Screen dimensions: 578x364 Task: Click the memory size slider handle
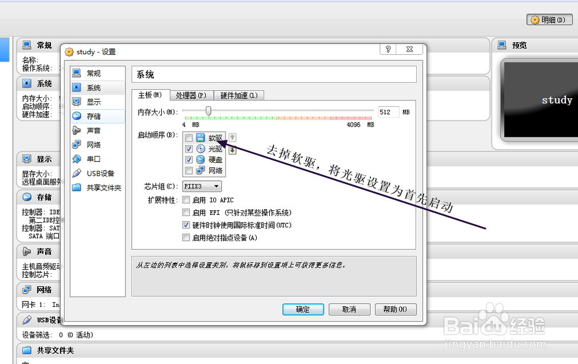pos(208,111)
